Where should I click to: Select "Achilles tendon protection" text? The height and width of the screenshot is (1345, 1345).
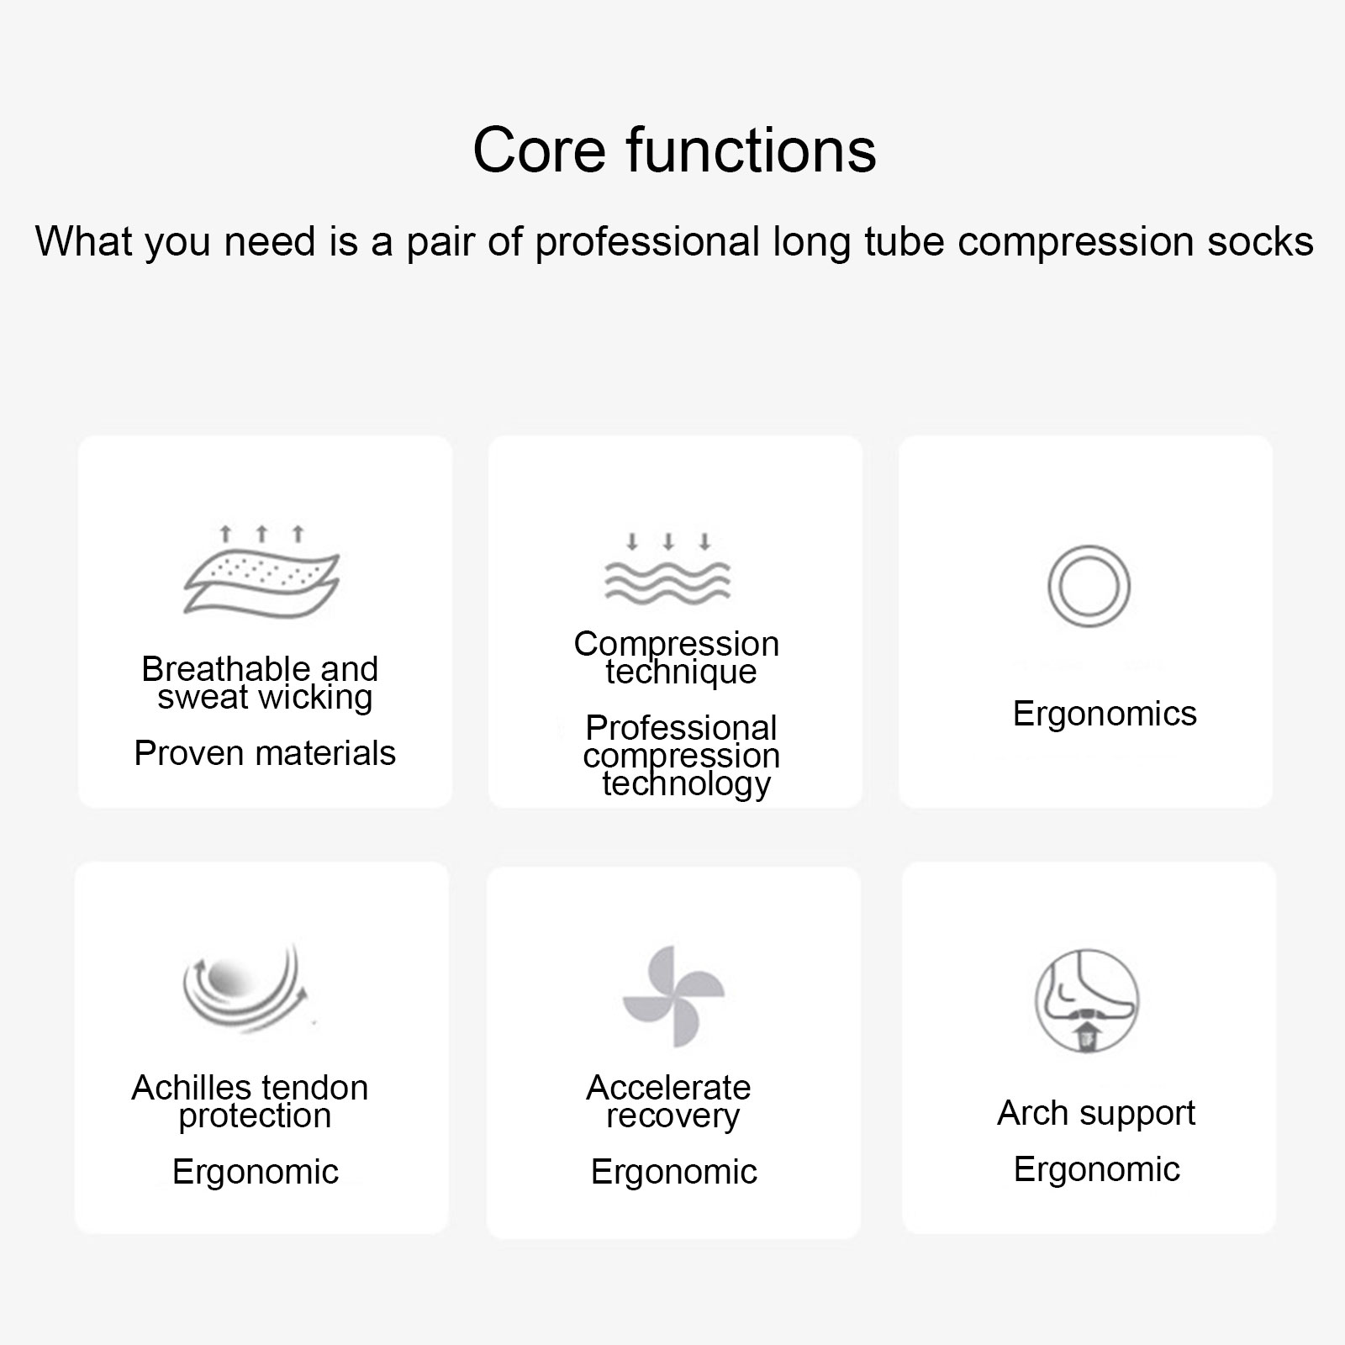(251, 1101)
